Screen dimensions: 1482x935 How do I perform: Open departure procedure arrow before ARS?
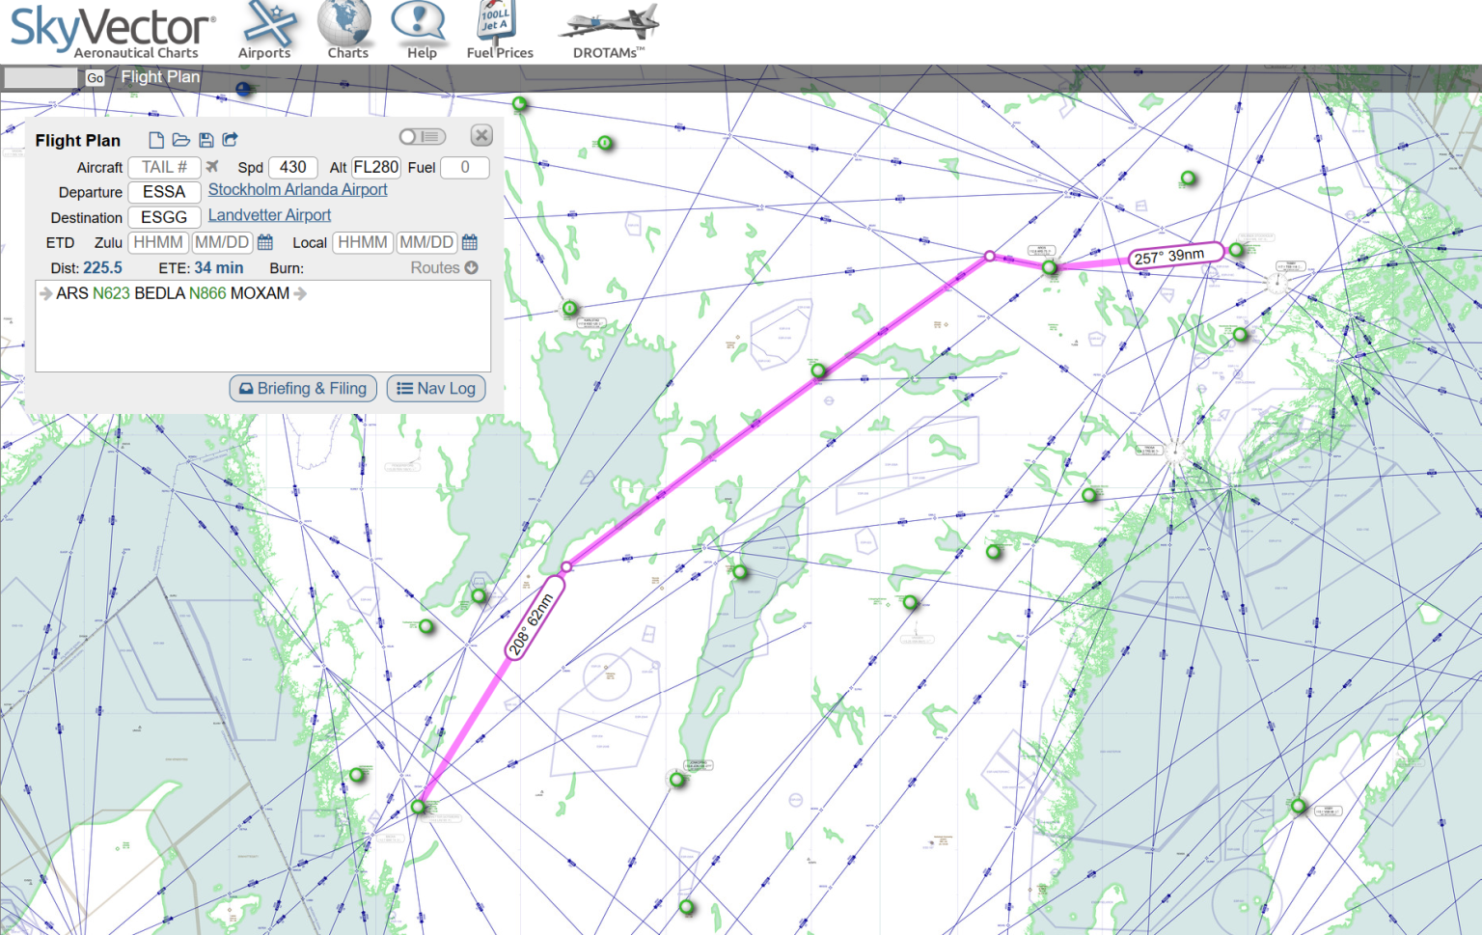pos(45,293)
